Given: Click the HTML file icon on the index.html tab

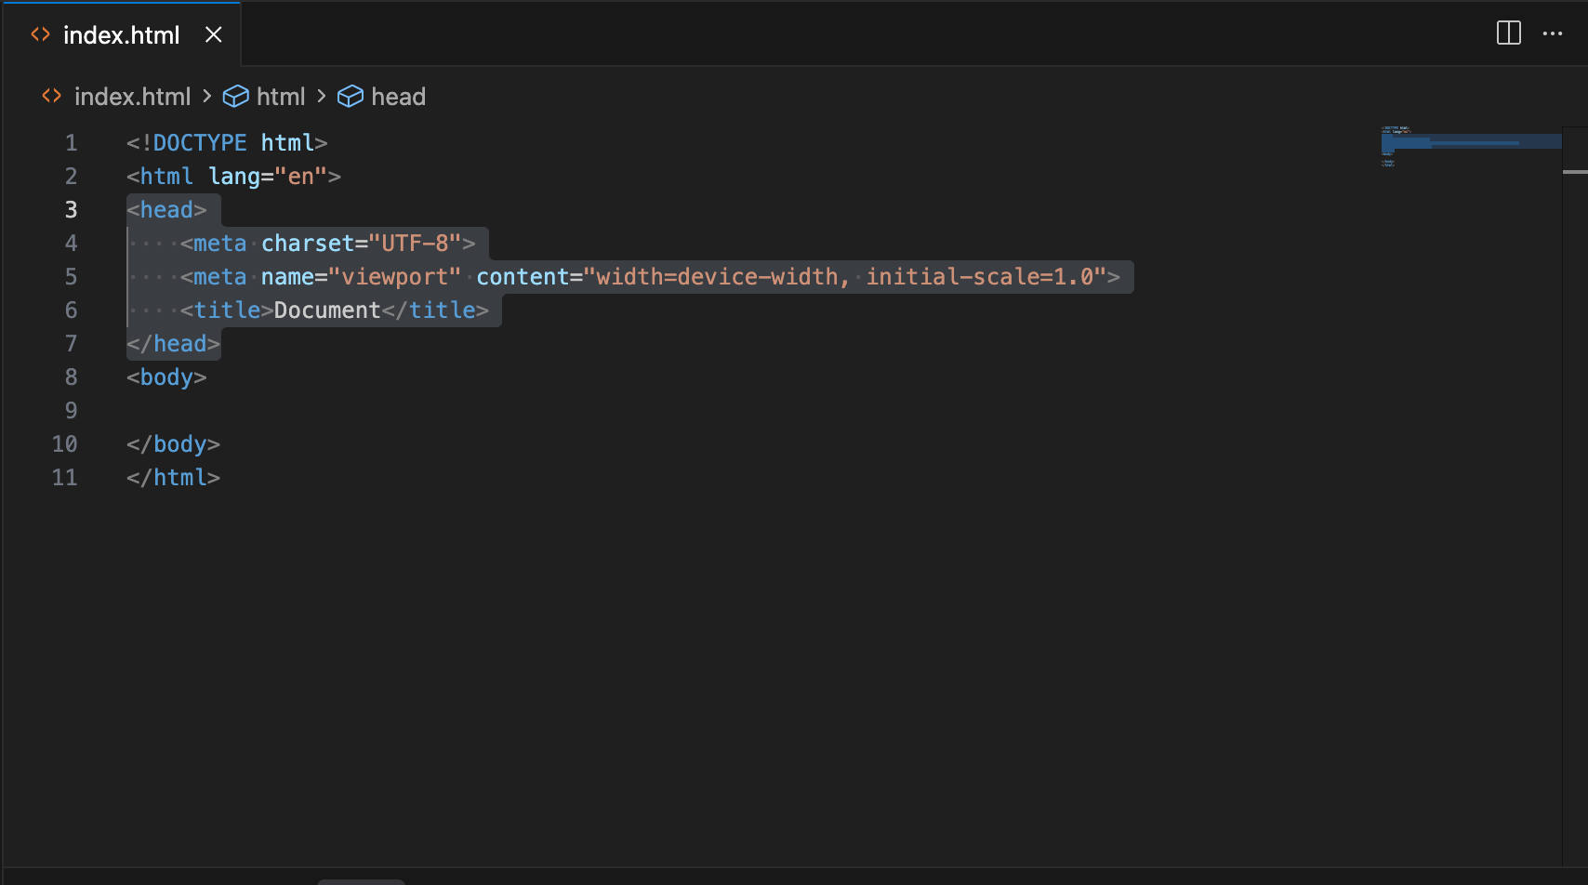Looking at the screenshot, I should pyautogui.click(x=41, y=34).
